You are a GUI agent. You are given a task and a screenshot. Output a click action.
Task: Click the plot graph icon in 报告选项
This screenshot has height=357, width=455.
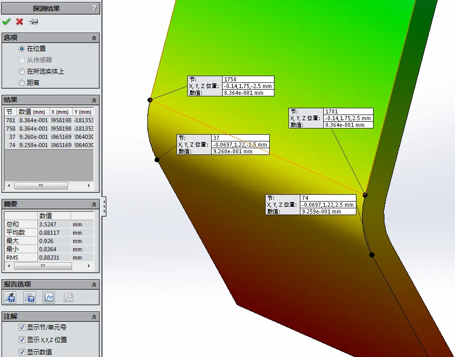[x=49, y=297]
